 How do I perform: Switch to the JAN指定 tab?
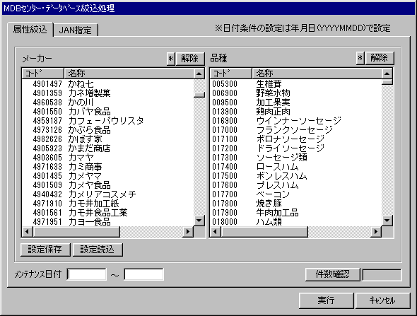click(76, 30)
